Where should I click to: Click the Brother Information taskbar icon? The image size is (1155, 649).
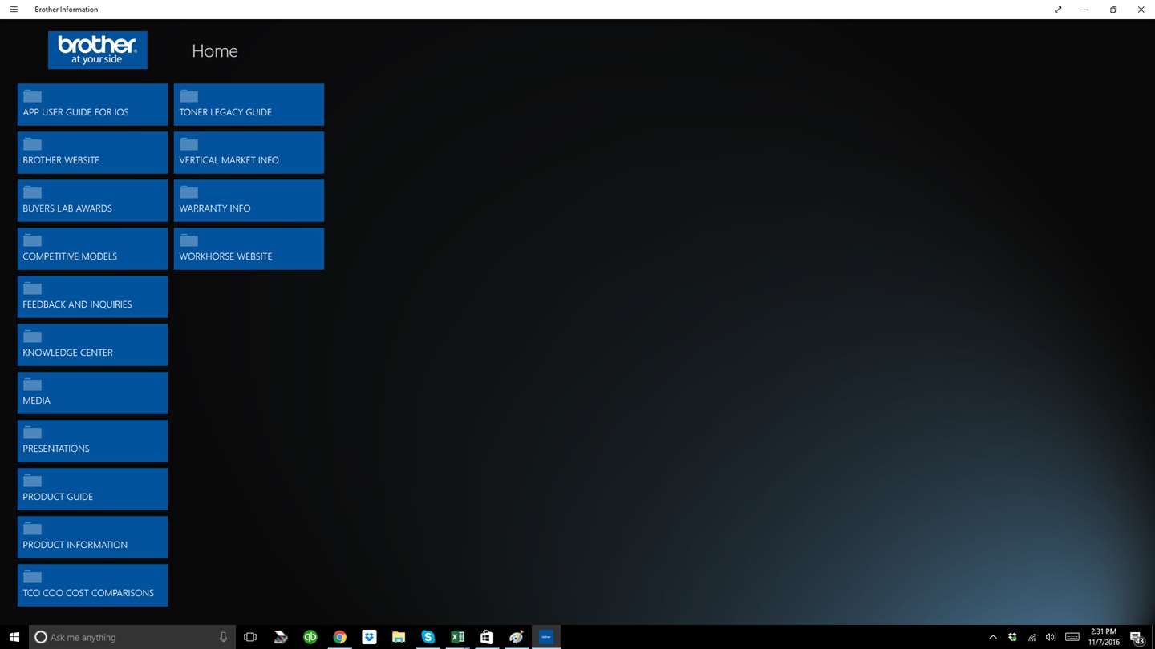(546, 637)
